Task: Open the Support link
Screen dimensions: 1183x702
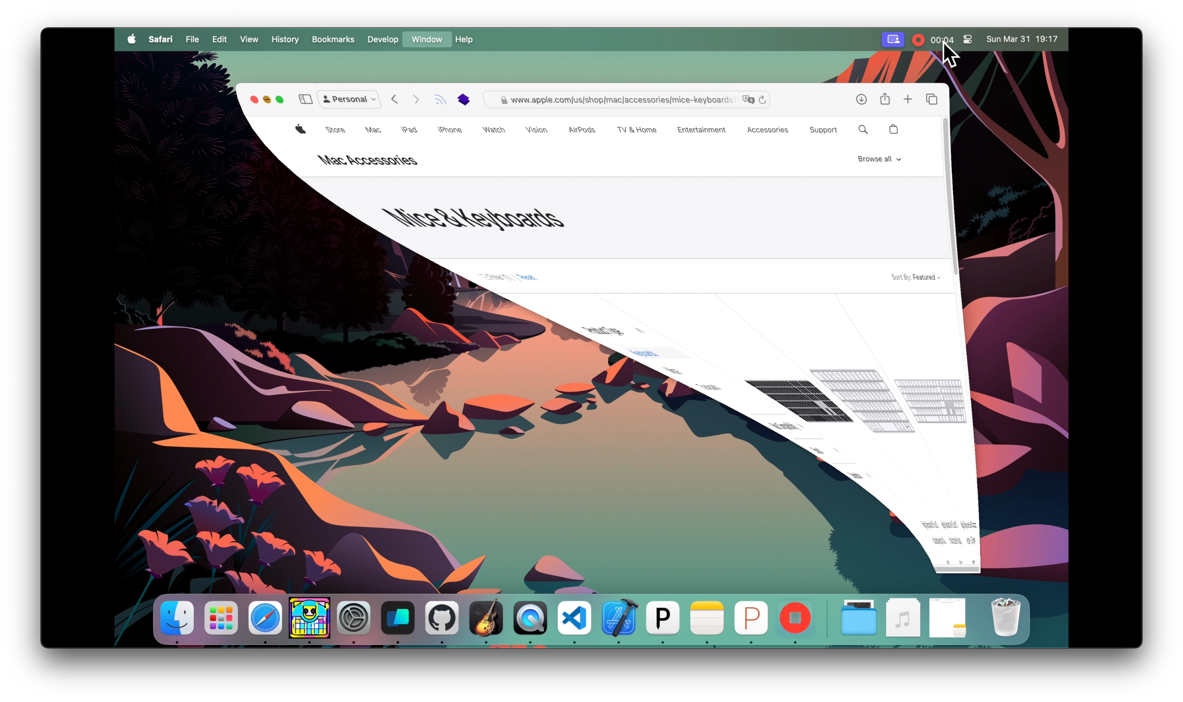Action: click(x=823, y=130)
